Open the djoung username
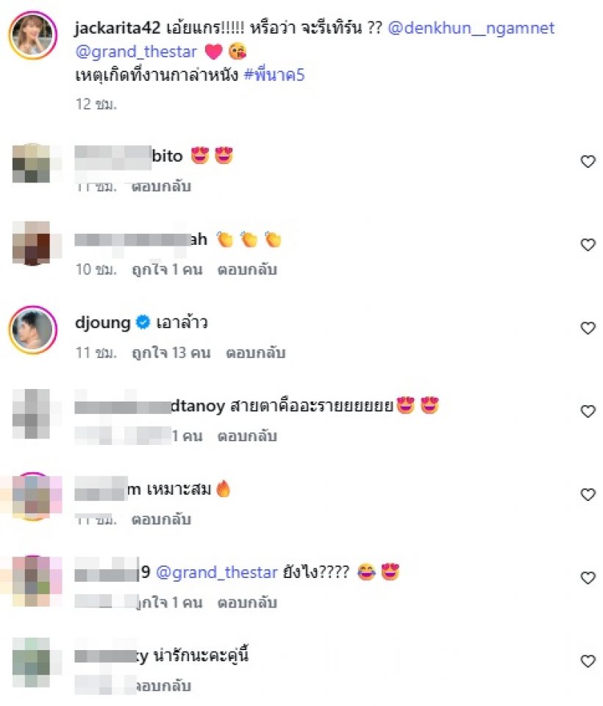 (x=103, y=323)
